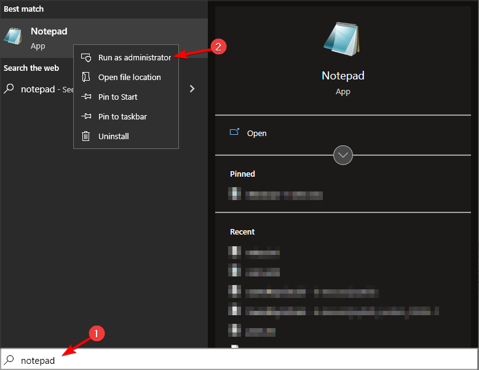Click the Search the web heading
The width and height of the screenshot is (479, 370).
tap(31, 68)
